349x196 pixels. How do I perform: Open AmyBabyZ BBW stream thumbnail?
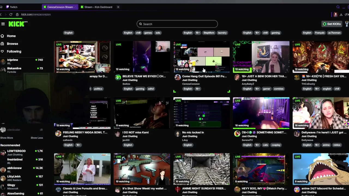tap(261, 57)
